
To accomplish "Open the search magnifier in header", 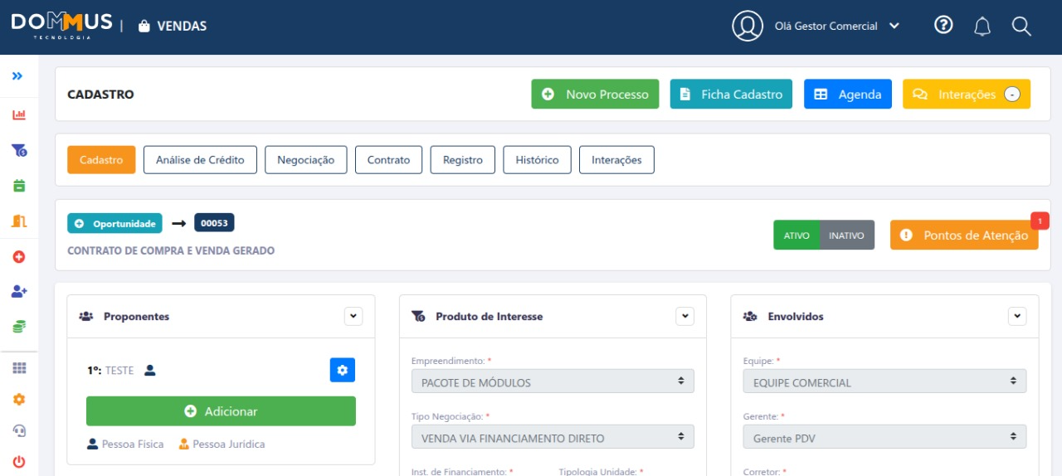I will pos(1021,27).
